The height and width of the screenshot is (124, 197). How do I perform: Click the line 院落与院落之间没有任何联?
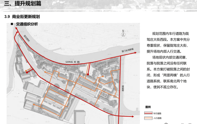click(167, 63)
